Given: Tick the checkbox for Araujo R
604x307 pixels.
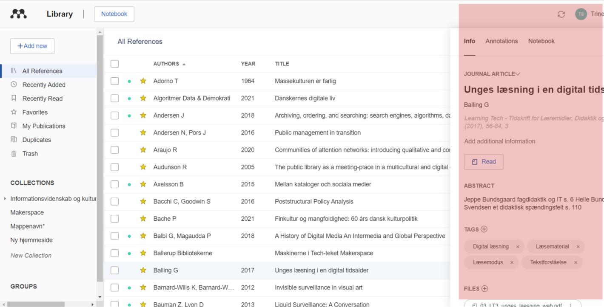Looking at the screenshot, I should click(114, 150).
